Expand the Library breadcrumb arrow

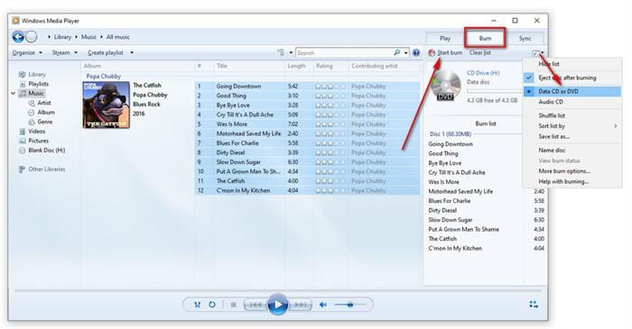click(x=49, y=37)
